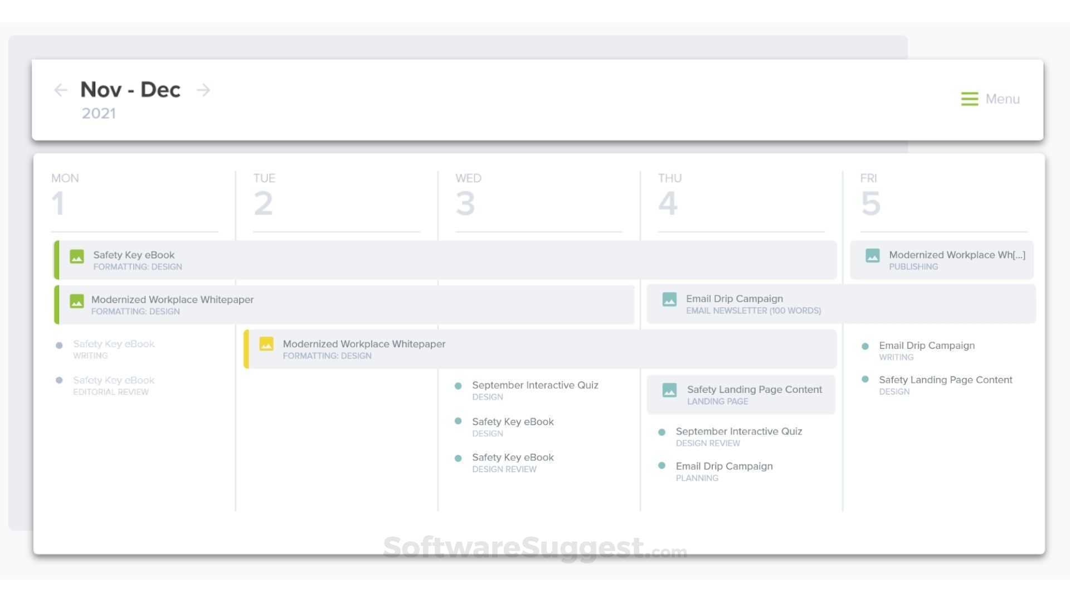Select Safety Key eBook Design Review item
Screen dimensions: 1070x602
(x=512, y=458)
